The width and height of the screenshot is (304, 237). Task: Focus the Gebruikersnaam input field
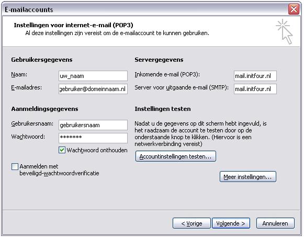tap(93, 125)
